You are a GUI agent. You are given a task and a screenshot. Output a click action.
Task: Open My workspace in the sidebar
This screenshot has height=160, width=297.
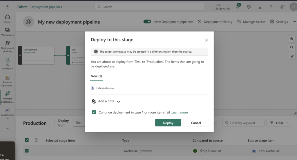pos(7,64)
